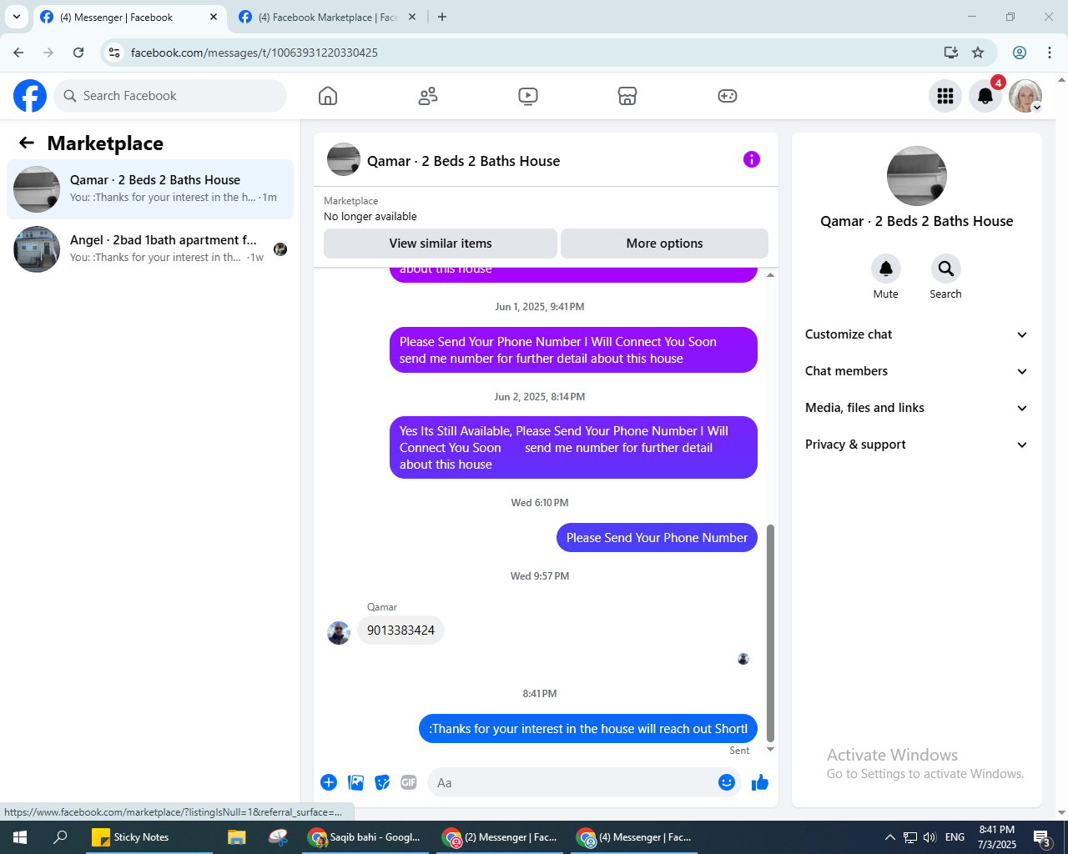
Task: Search in conversation magnifier icon
Action: pyautogui.click(x=945, y=269)
